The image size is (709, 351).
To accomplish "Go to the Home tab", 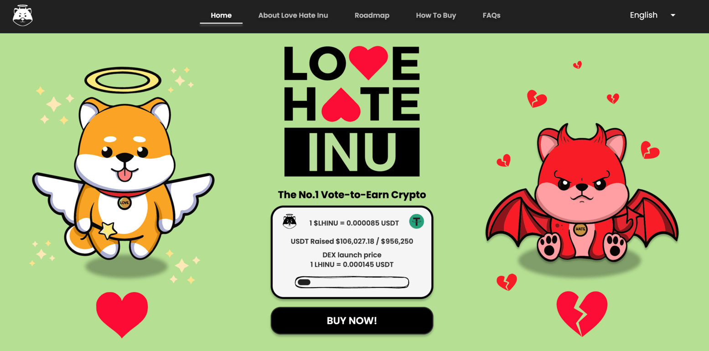I will coord(221,15).
